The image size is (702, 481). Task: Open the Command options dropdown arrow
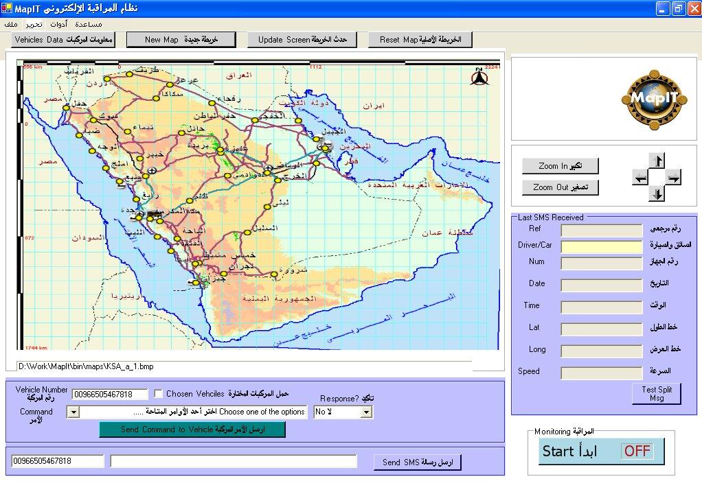pos(73,412)
